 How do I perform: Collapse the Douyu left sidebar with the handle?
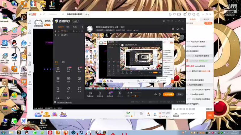tap(33, 68)
